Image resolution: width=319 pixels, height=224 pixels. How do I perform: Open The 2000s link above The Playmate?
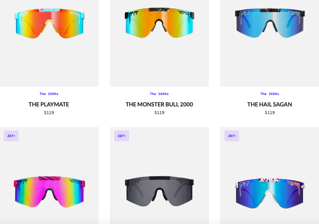49,94
